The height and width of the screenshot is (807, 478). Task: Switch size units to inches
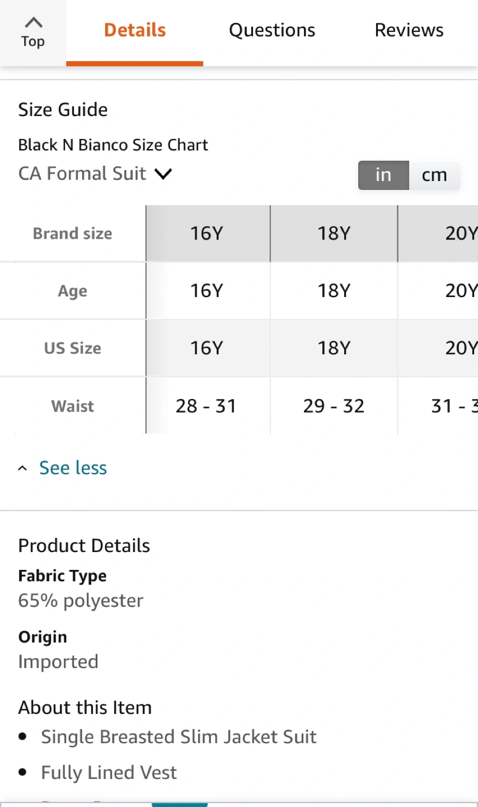point(383,175)
